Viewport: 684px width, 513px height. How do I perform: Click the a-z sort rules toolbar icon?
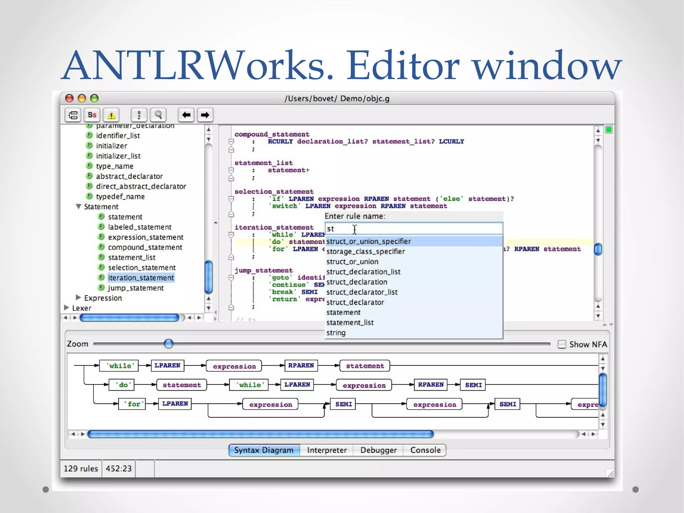(x=139, y=115)
